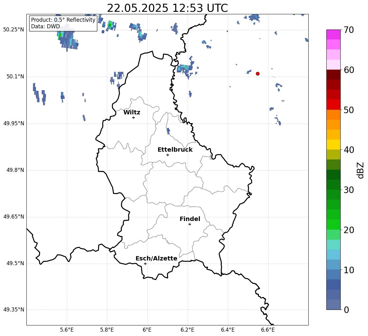Click the 'Data: DWD' text
368x336 pixels.
click(x=45, y=26)
